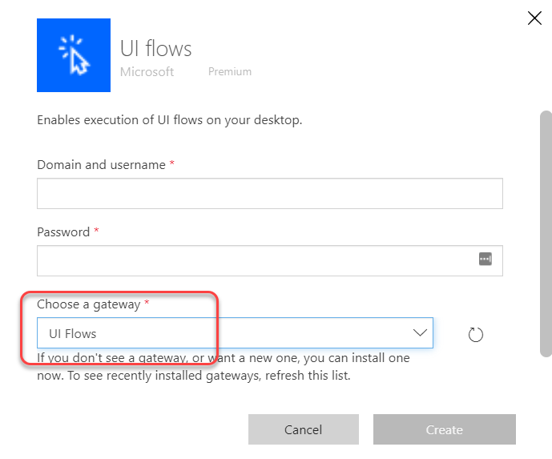This screenshot has width=552, height=459.
Task: Click the blue UI flows cursor logo
Action: [74, 55]
